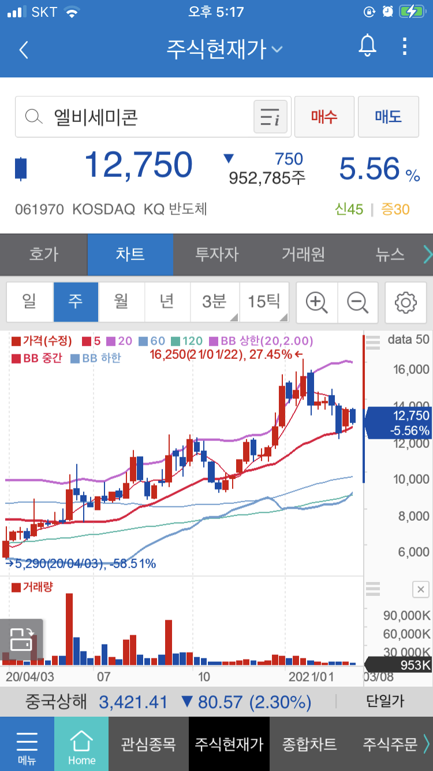Open the notification bell alerts

coord(367,46)
